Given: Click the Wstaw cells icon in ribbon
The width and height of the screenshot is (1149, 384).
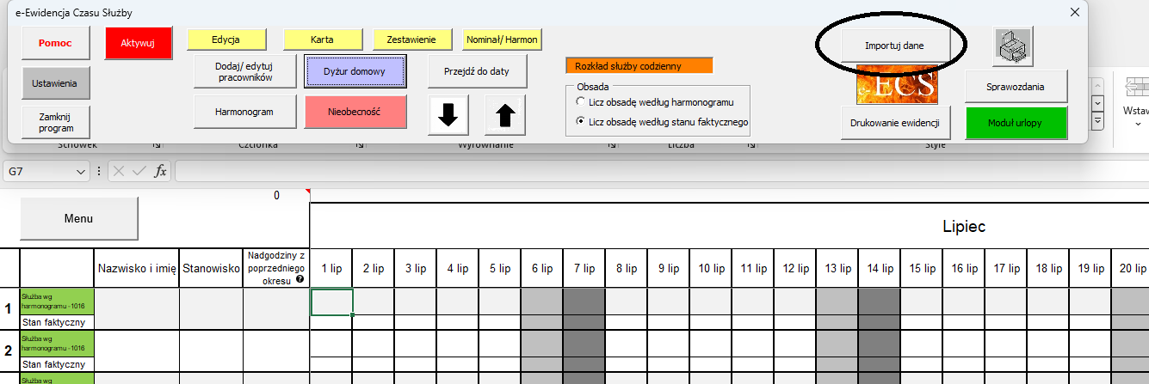Looking at the screenshot, I should click(1137, 88).
